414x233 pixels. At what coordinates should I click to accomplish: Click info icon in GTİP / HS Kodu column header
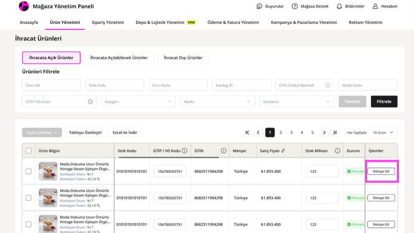(x=184, y=150)
